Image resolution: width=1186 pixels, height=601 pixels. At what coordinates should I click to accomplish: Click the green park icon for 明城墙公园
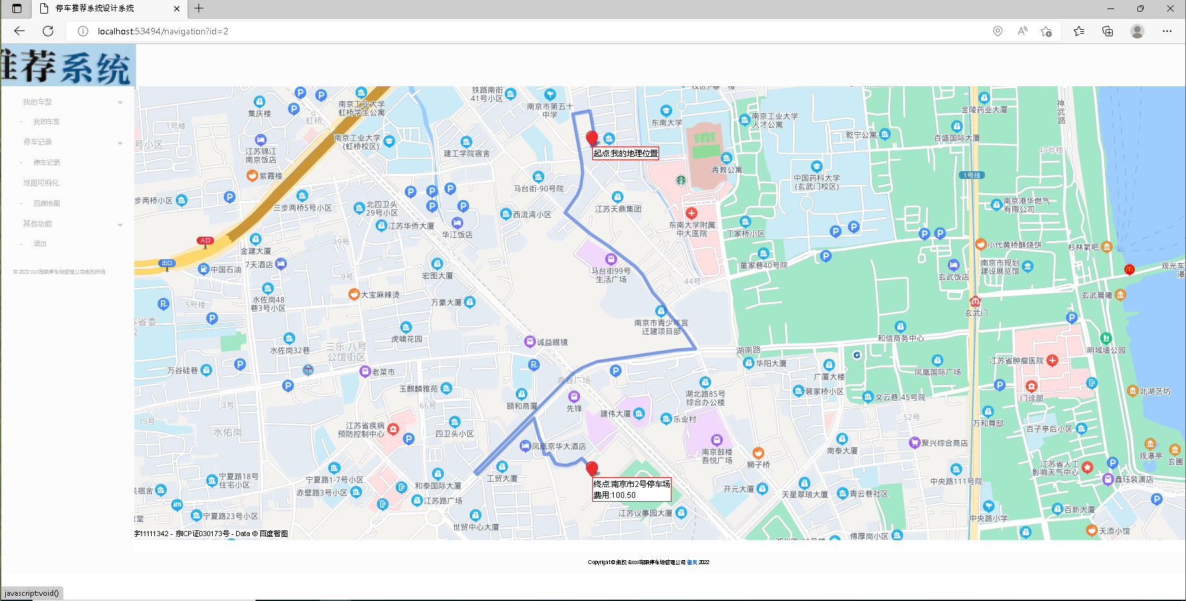1106,338
